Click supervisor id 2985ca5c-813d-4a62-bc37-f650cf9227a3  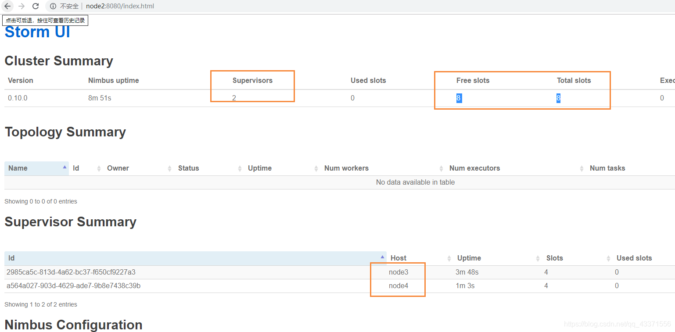71,272
